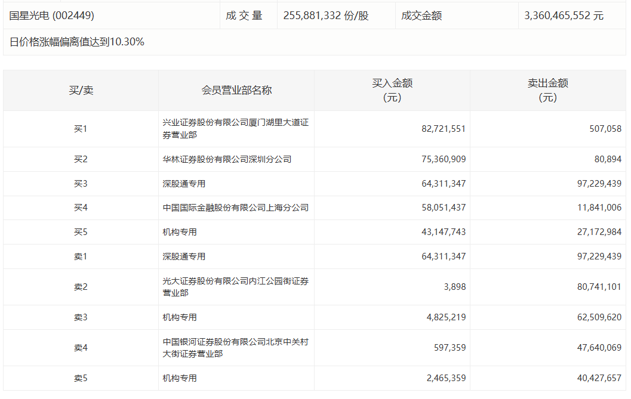Click the 买3 row label

[81, 184]
